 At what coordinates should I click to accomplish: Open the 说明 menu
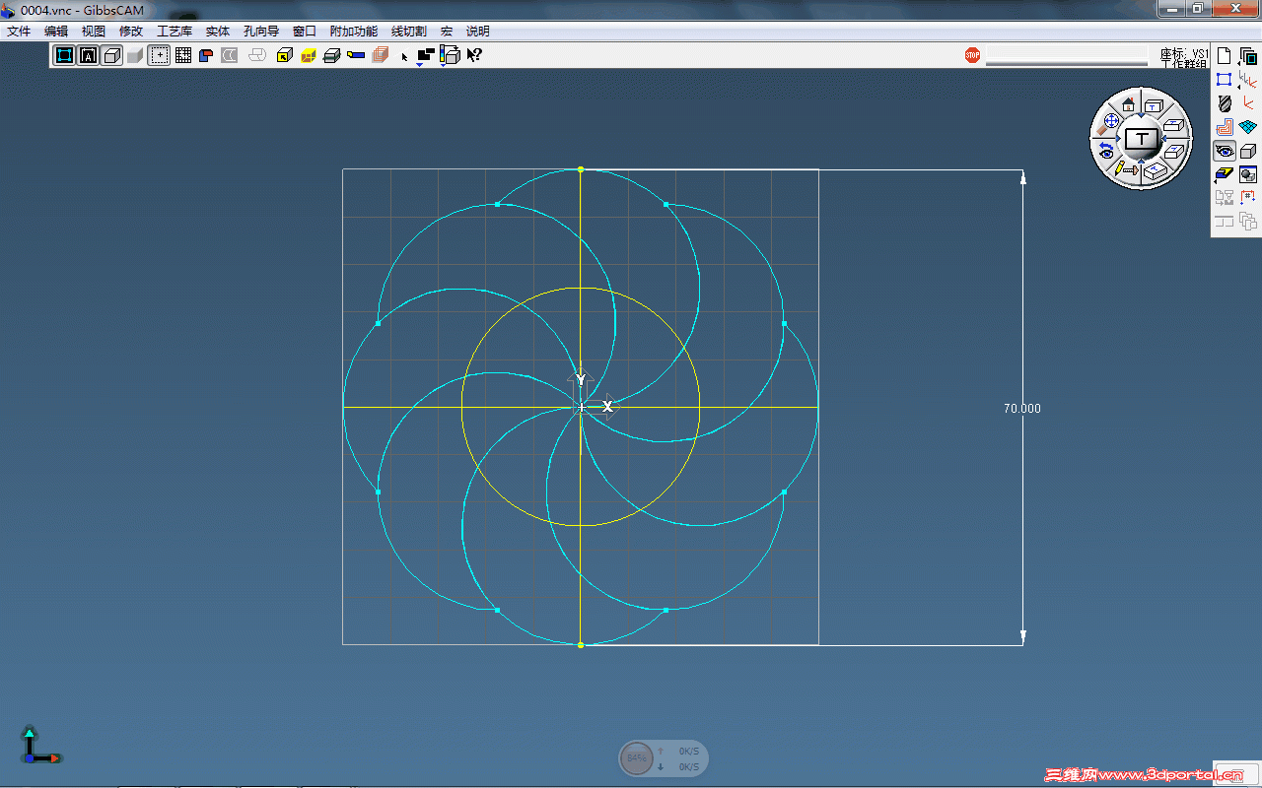[477, 32]
